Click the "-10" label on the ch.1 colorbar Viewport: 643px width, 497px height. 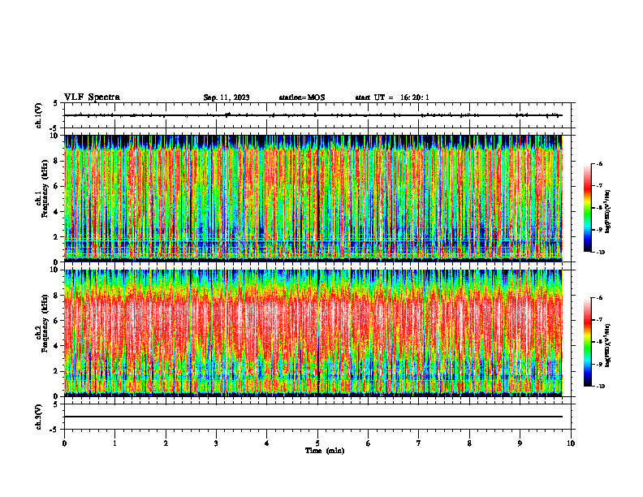(x=600, y=252)
